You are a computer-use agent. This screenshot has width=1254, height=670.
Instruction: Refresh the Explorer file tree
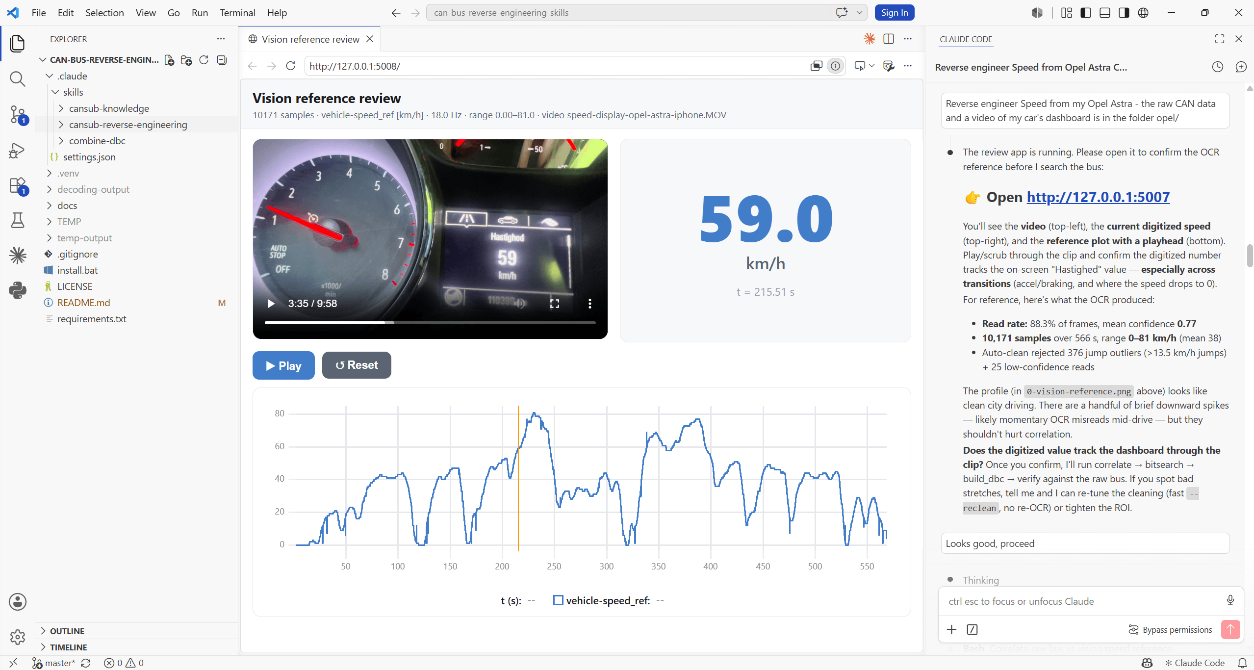(204, 60)
